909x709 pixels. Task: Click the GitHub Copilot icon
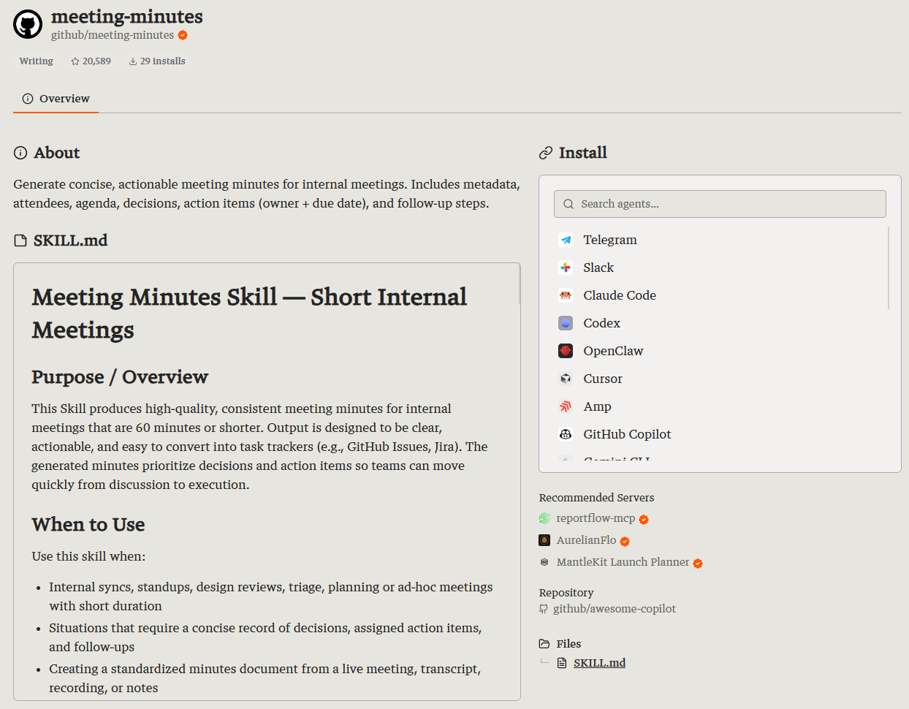566,434
